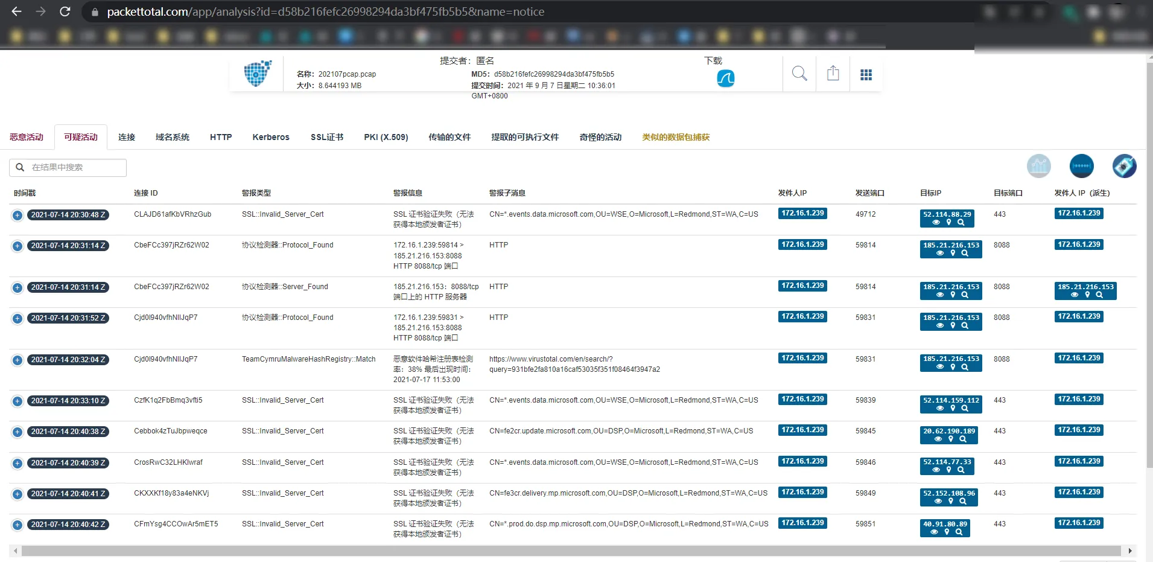The image size is (1153, 562).
Task: Sort by the 时间戳 column header
Action: (25, 193)
